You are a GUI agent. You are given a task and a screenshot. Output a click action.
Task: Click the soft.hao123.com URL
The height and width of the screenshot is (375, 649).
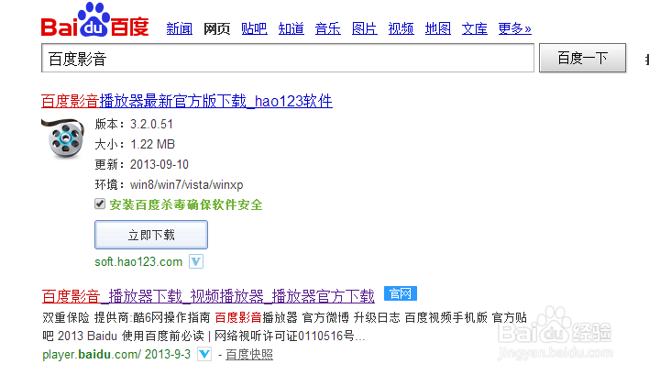coord(138,261)
